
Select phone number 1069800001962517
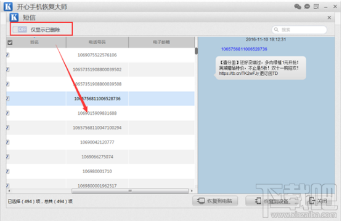click(x=97, y=186)
